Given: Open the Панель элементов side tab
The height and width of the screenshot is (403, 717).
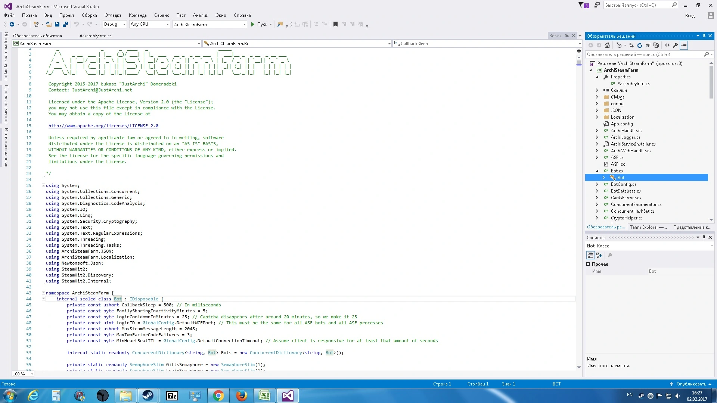Looking at the screenshot, I should pyautogui.click(x=6, y=104).
